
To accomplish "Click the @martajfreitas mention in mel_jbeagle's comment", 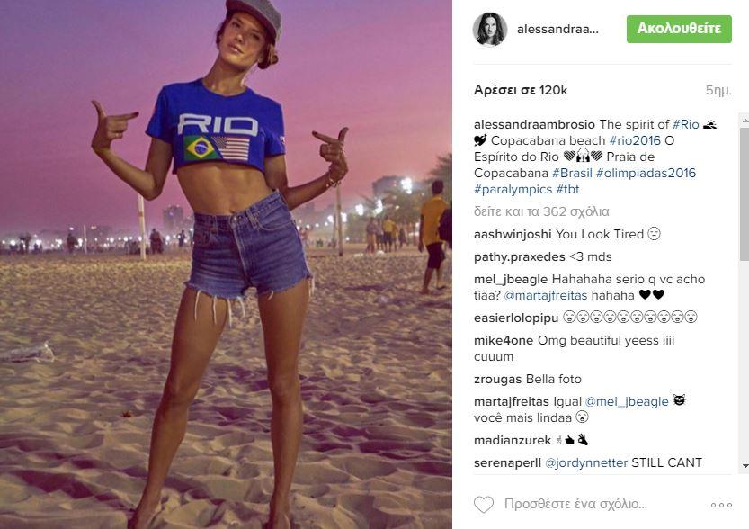I will (546, 295).
